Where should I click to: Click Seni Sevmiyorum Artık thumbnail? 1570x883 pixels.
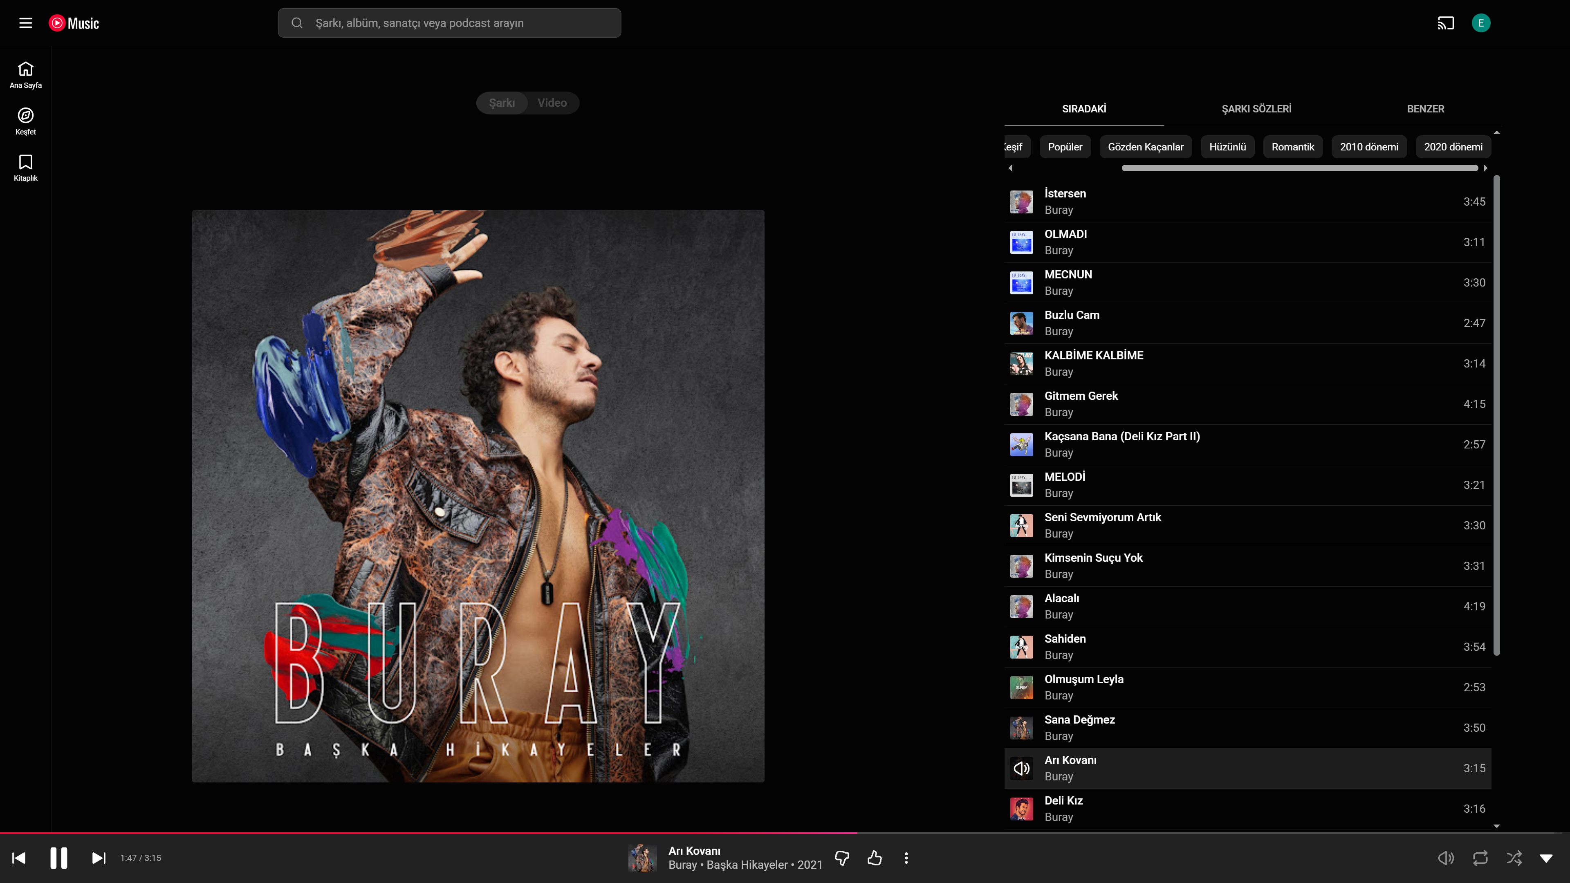[1021, 525]
